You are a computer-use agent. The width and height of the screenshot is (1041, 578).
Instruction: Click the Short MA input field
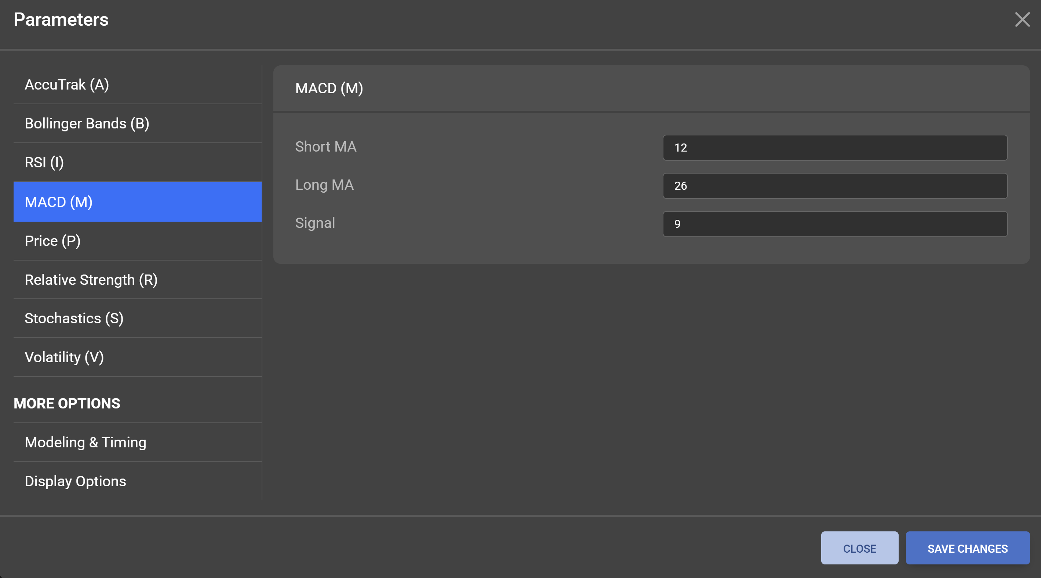[x=835, y=148]
